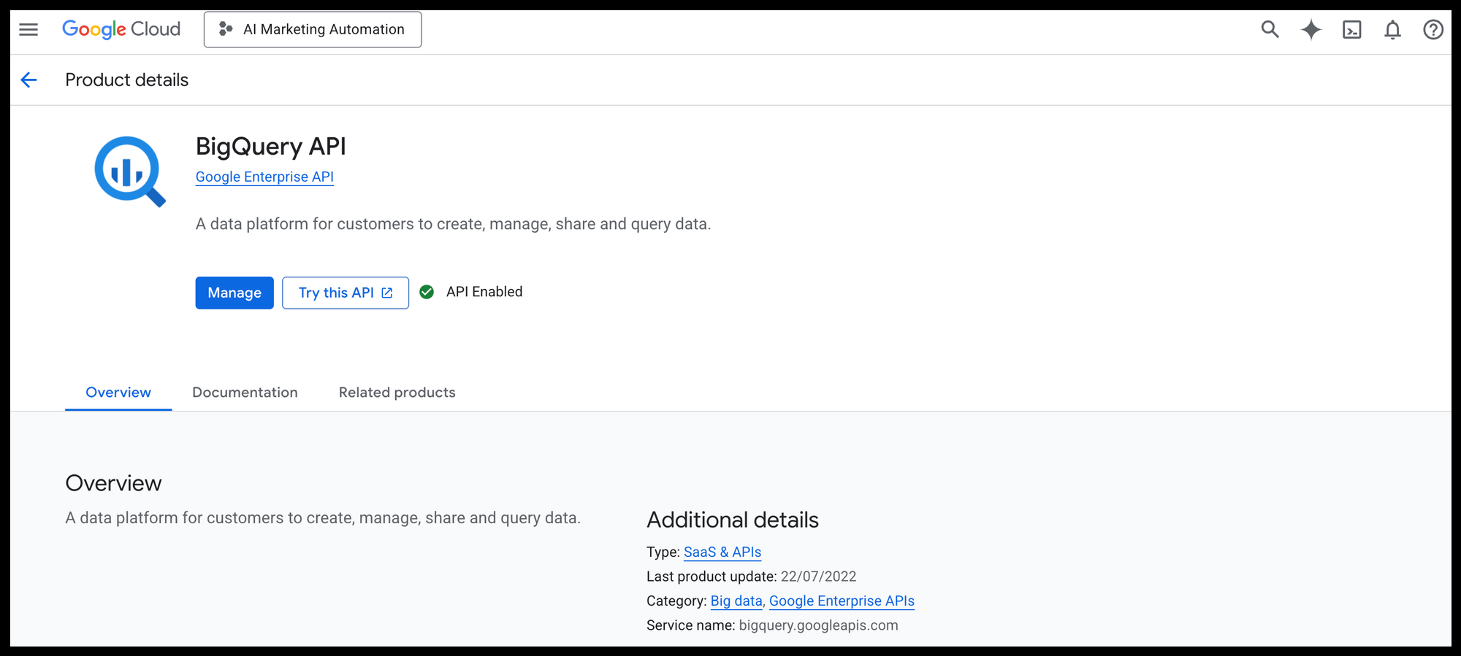Switch to the Related products tab
The width and height of the screenshot is (1461, 656).
(397, 393)
